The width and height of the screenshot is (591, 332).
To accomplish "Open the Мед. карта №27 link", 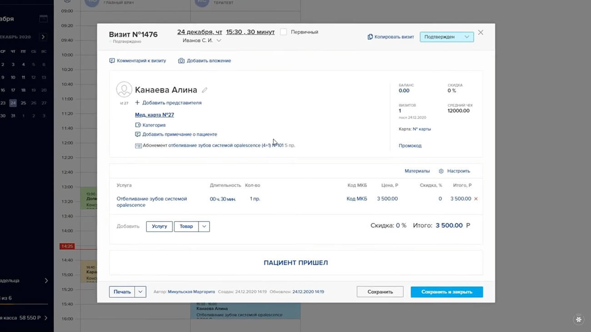I will click(155, 115).
